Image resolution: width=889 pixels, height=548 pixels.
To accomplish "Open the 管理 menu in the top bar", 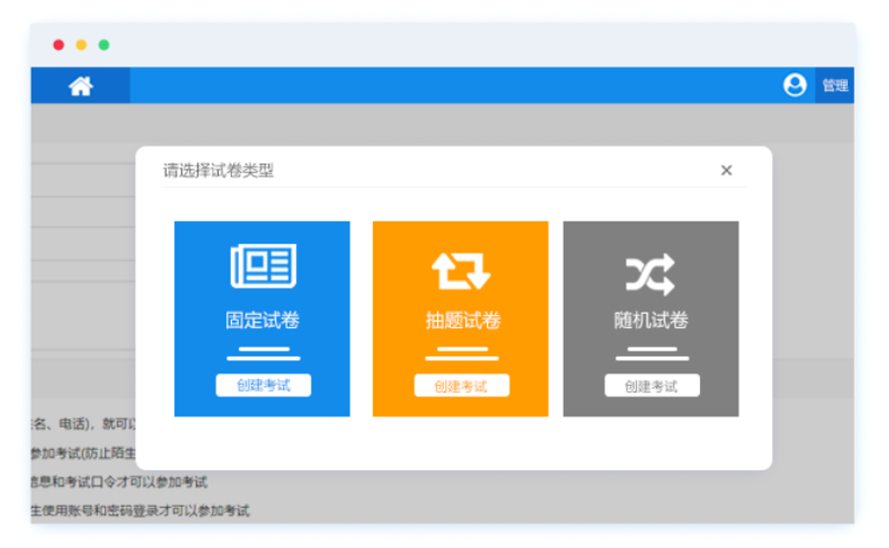I will point(834,86).
